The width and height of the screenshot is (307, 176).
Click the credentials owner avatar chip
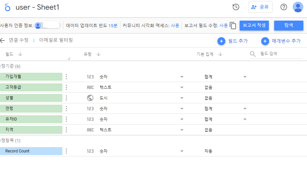[47, 26]
